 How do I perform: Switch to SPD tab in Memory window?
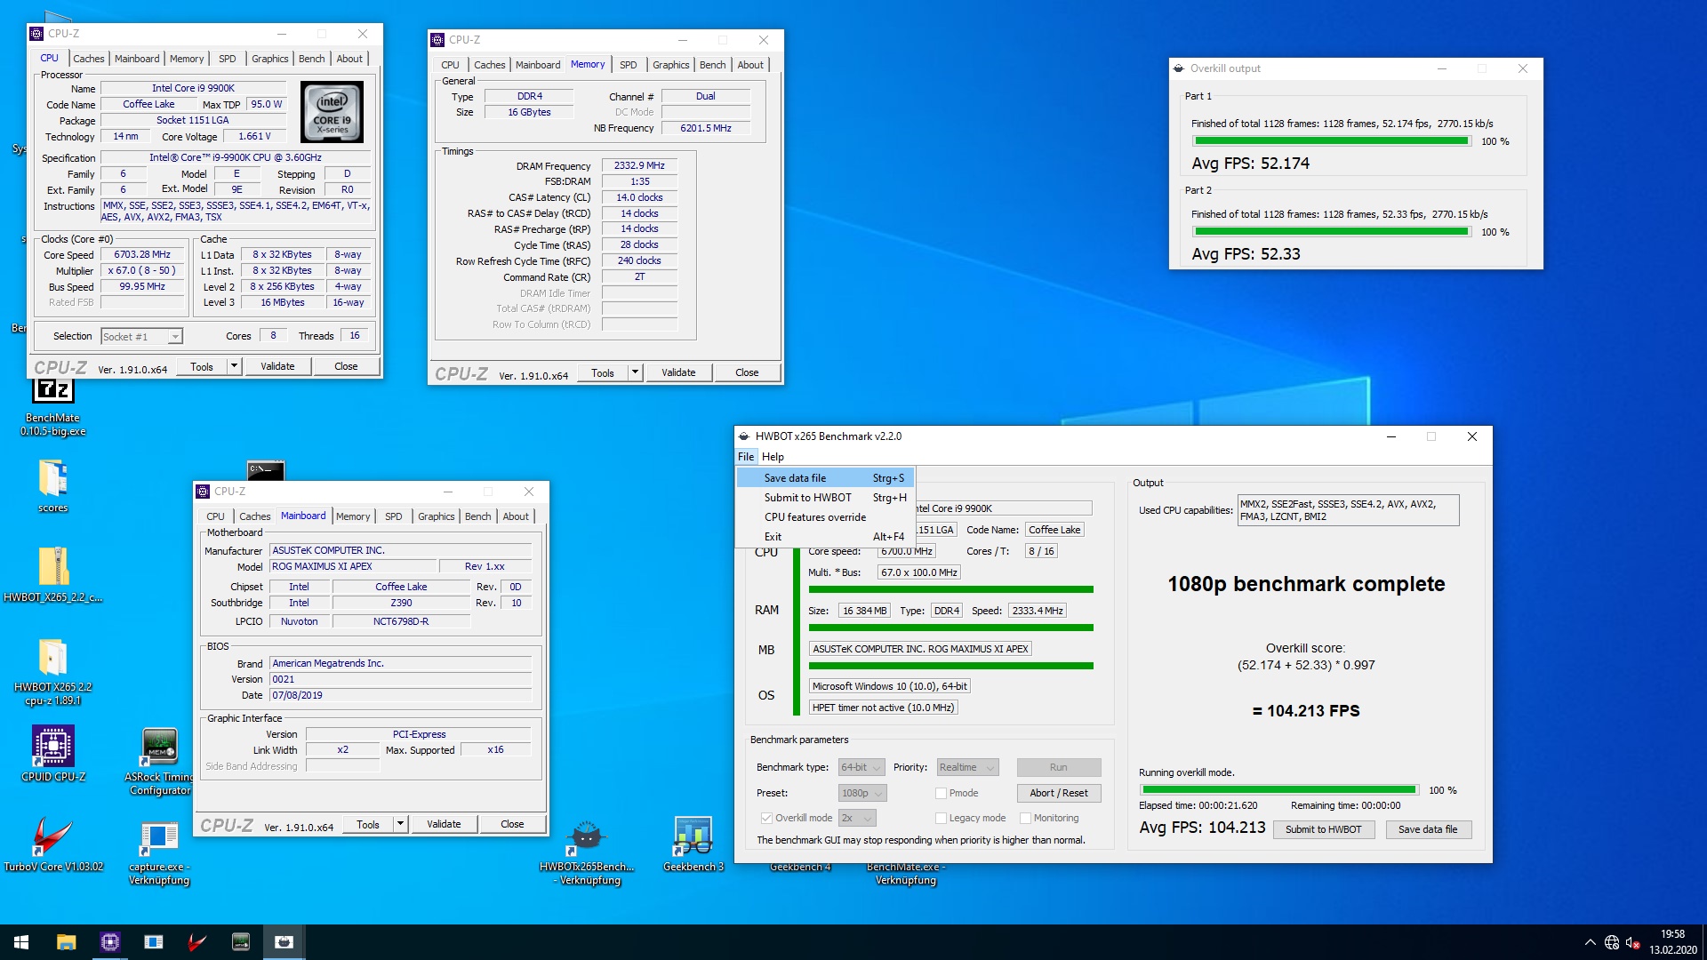pyautogui.click(x=628, y=65)
